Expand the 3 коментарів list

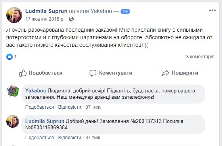pos(200,57)
